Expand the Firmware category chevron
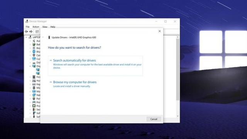Viewport: 247px width, 139px height. tap(30, 77)
